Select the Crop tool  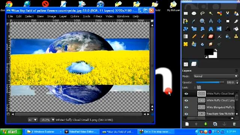click(236, 21)
